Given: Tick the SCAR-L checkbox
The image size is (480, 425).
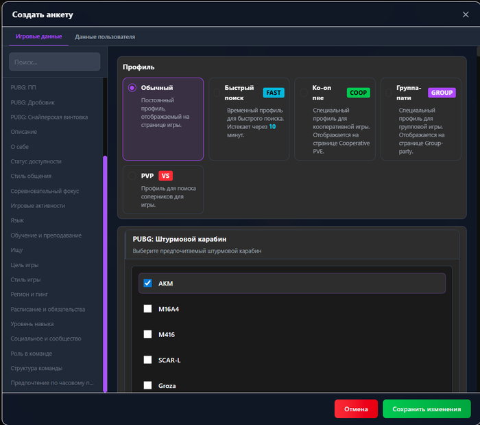Looking at the screenshot, I should tap(147, 360).
